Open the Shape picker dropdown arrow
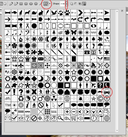Image resolution: width=128 pixels, height=137 pixels. point(67,4)
